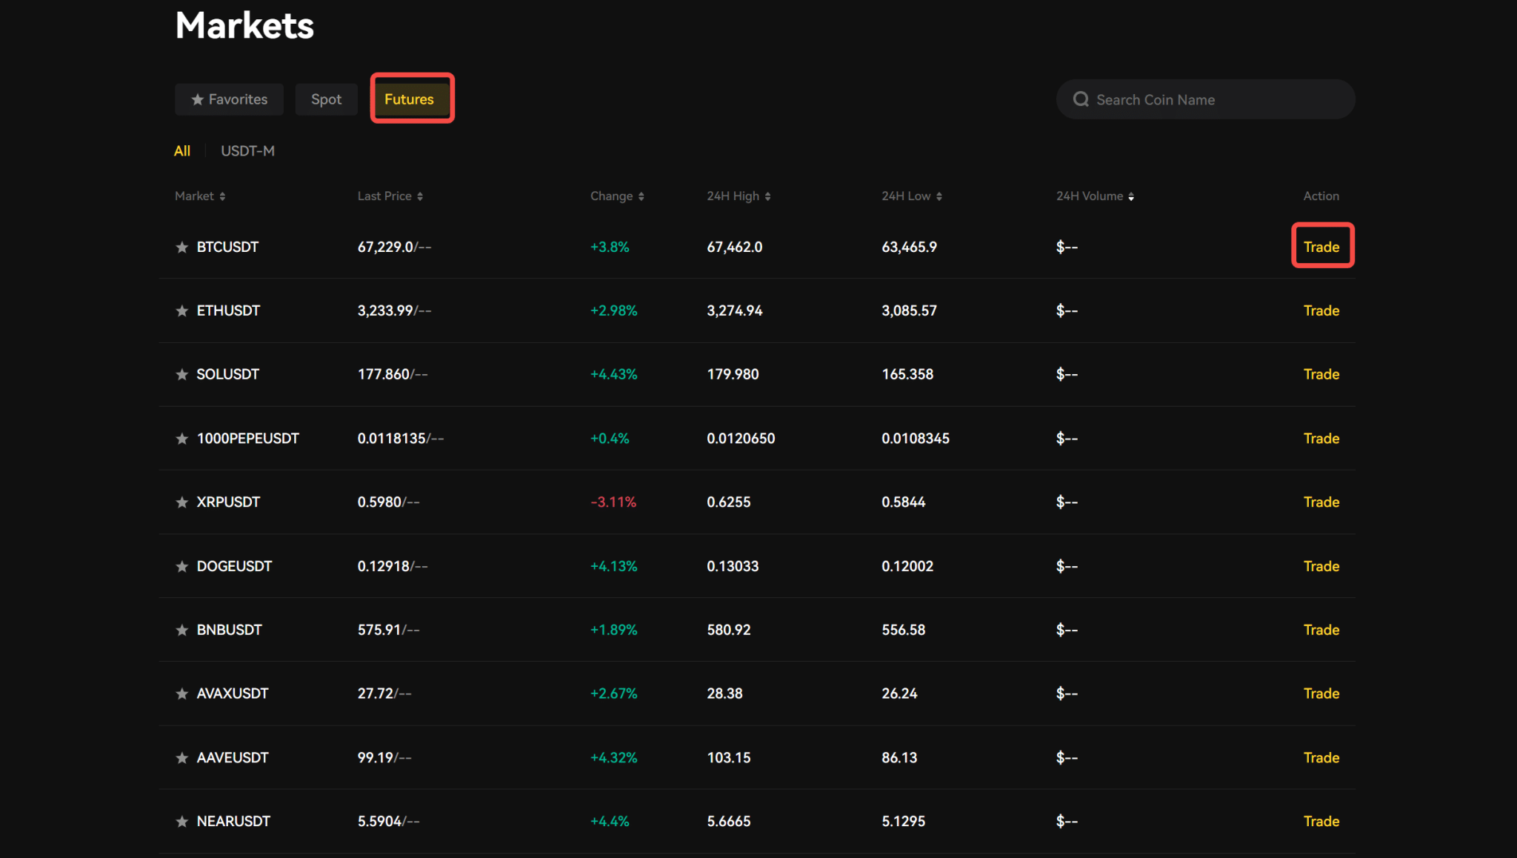Star BTCUSDT as a favorite
1517x858 pixels.
click(x=181, y=247)
